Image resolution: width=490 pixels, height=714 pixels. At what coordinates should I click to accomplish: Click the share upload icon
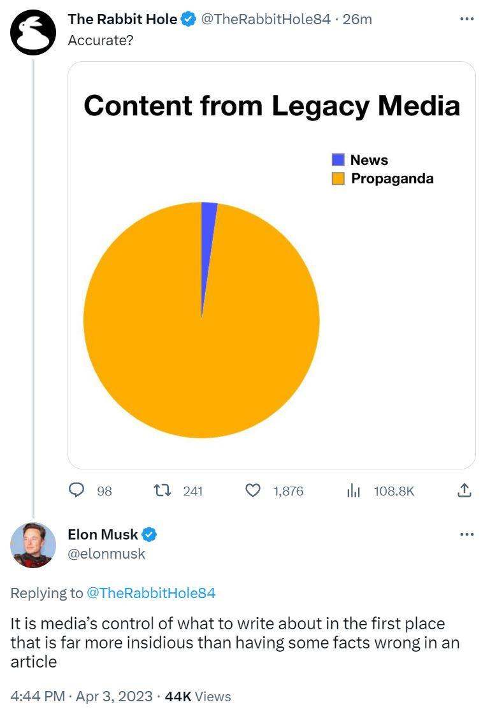point(465,490)
